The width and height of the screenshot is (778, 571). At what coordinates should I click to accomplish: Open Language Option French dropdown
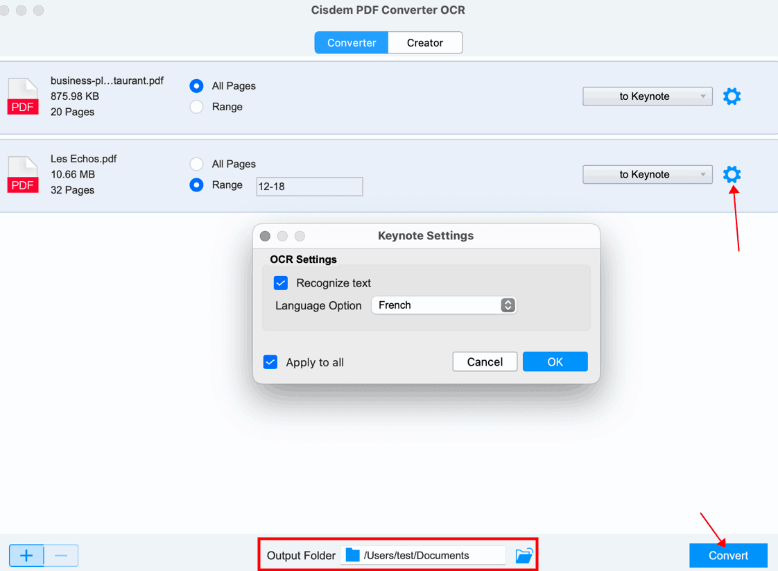[x=444, y=305]
